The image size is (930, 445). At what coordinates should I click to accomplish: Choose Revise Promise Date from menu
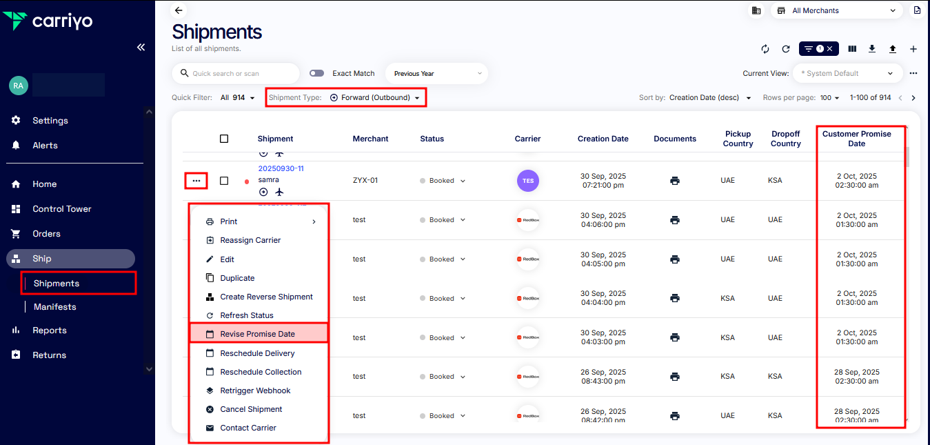pyautogui.click(x=257, y=334)
